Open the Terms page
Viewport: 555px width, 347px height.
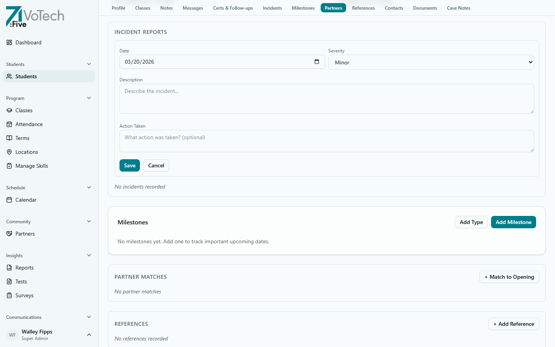pos(22,138)
